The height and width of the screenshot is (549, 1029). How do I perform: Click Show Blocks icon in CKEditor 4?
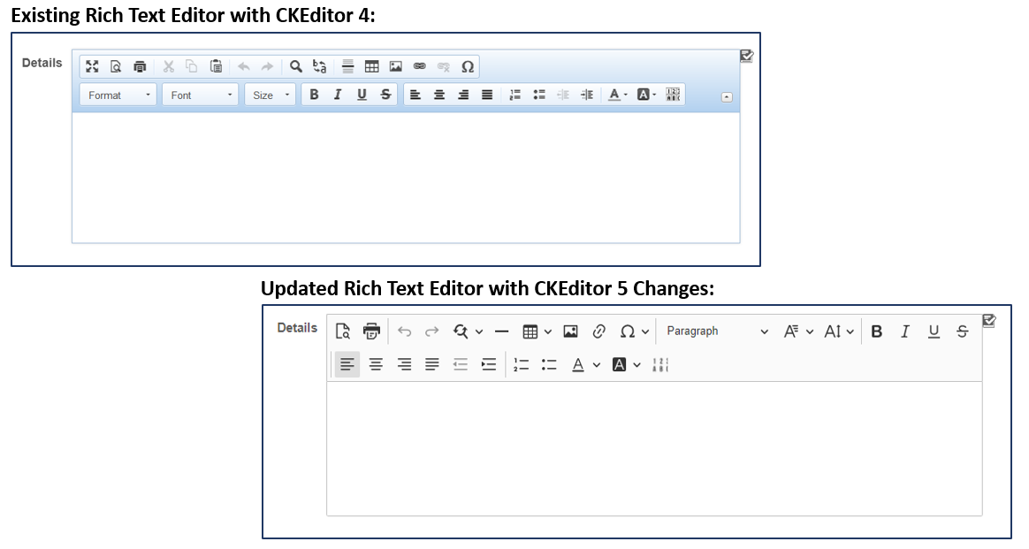click(x=673, y=95)
